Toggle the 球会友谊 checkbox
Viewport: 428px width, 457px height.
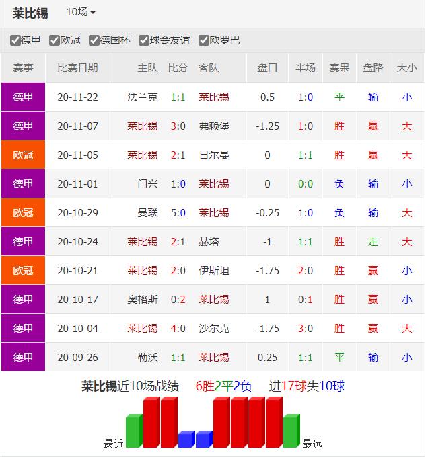pyautogui.click(x=143, y=40)
